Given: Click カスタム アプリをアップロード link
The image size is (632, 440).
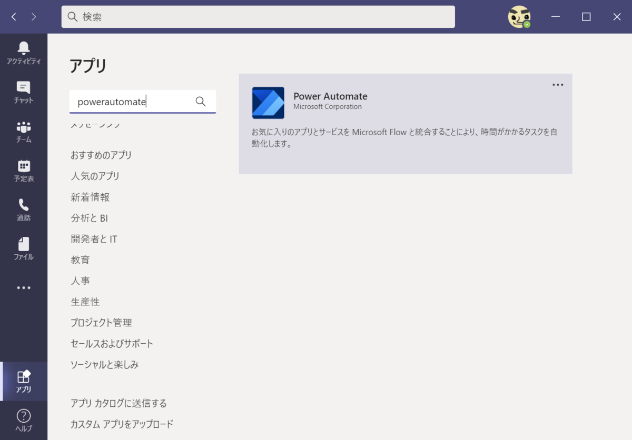Looking at the screenshot, I should (x=122, y=424).
